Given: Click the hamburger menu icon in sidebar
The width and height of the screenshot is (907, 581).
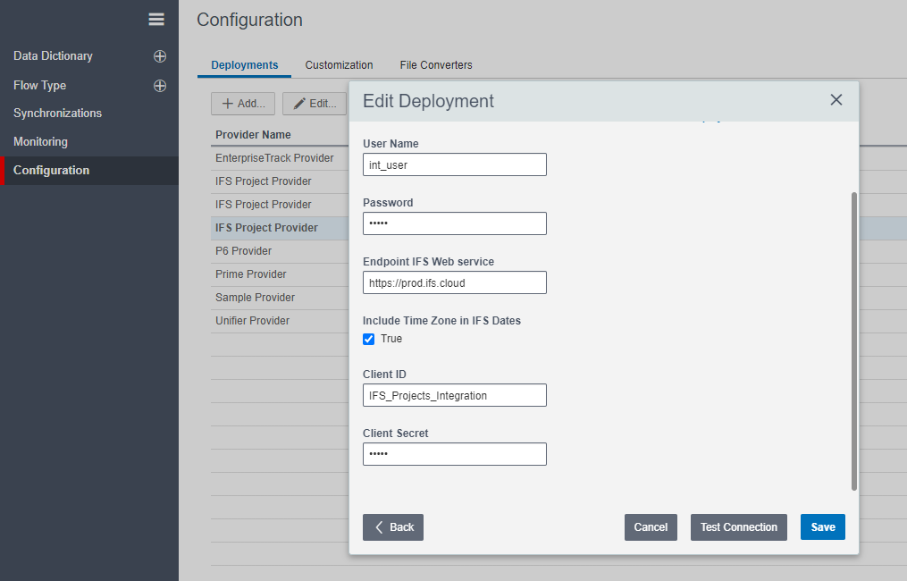Looking at the screenshot, I should pos(156,20).
